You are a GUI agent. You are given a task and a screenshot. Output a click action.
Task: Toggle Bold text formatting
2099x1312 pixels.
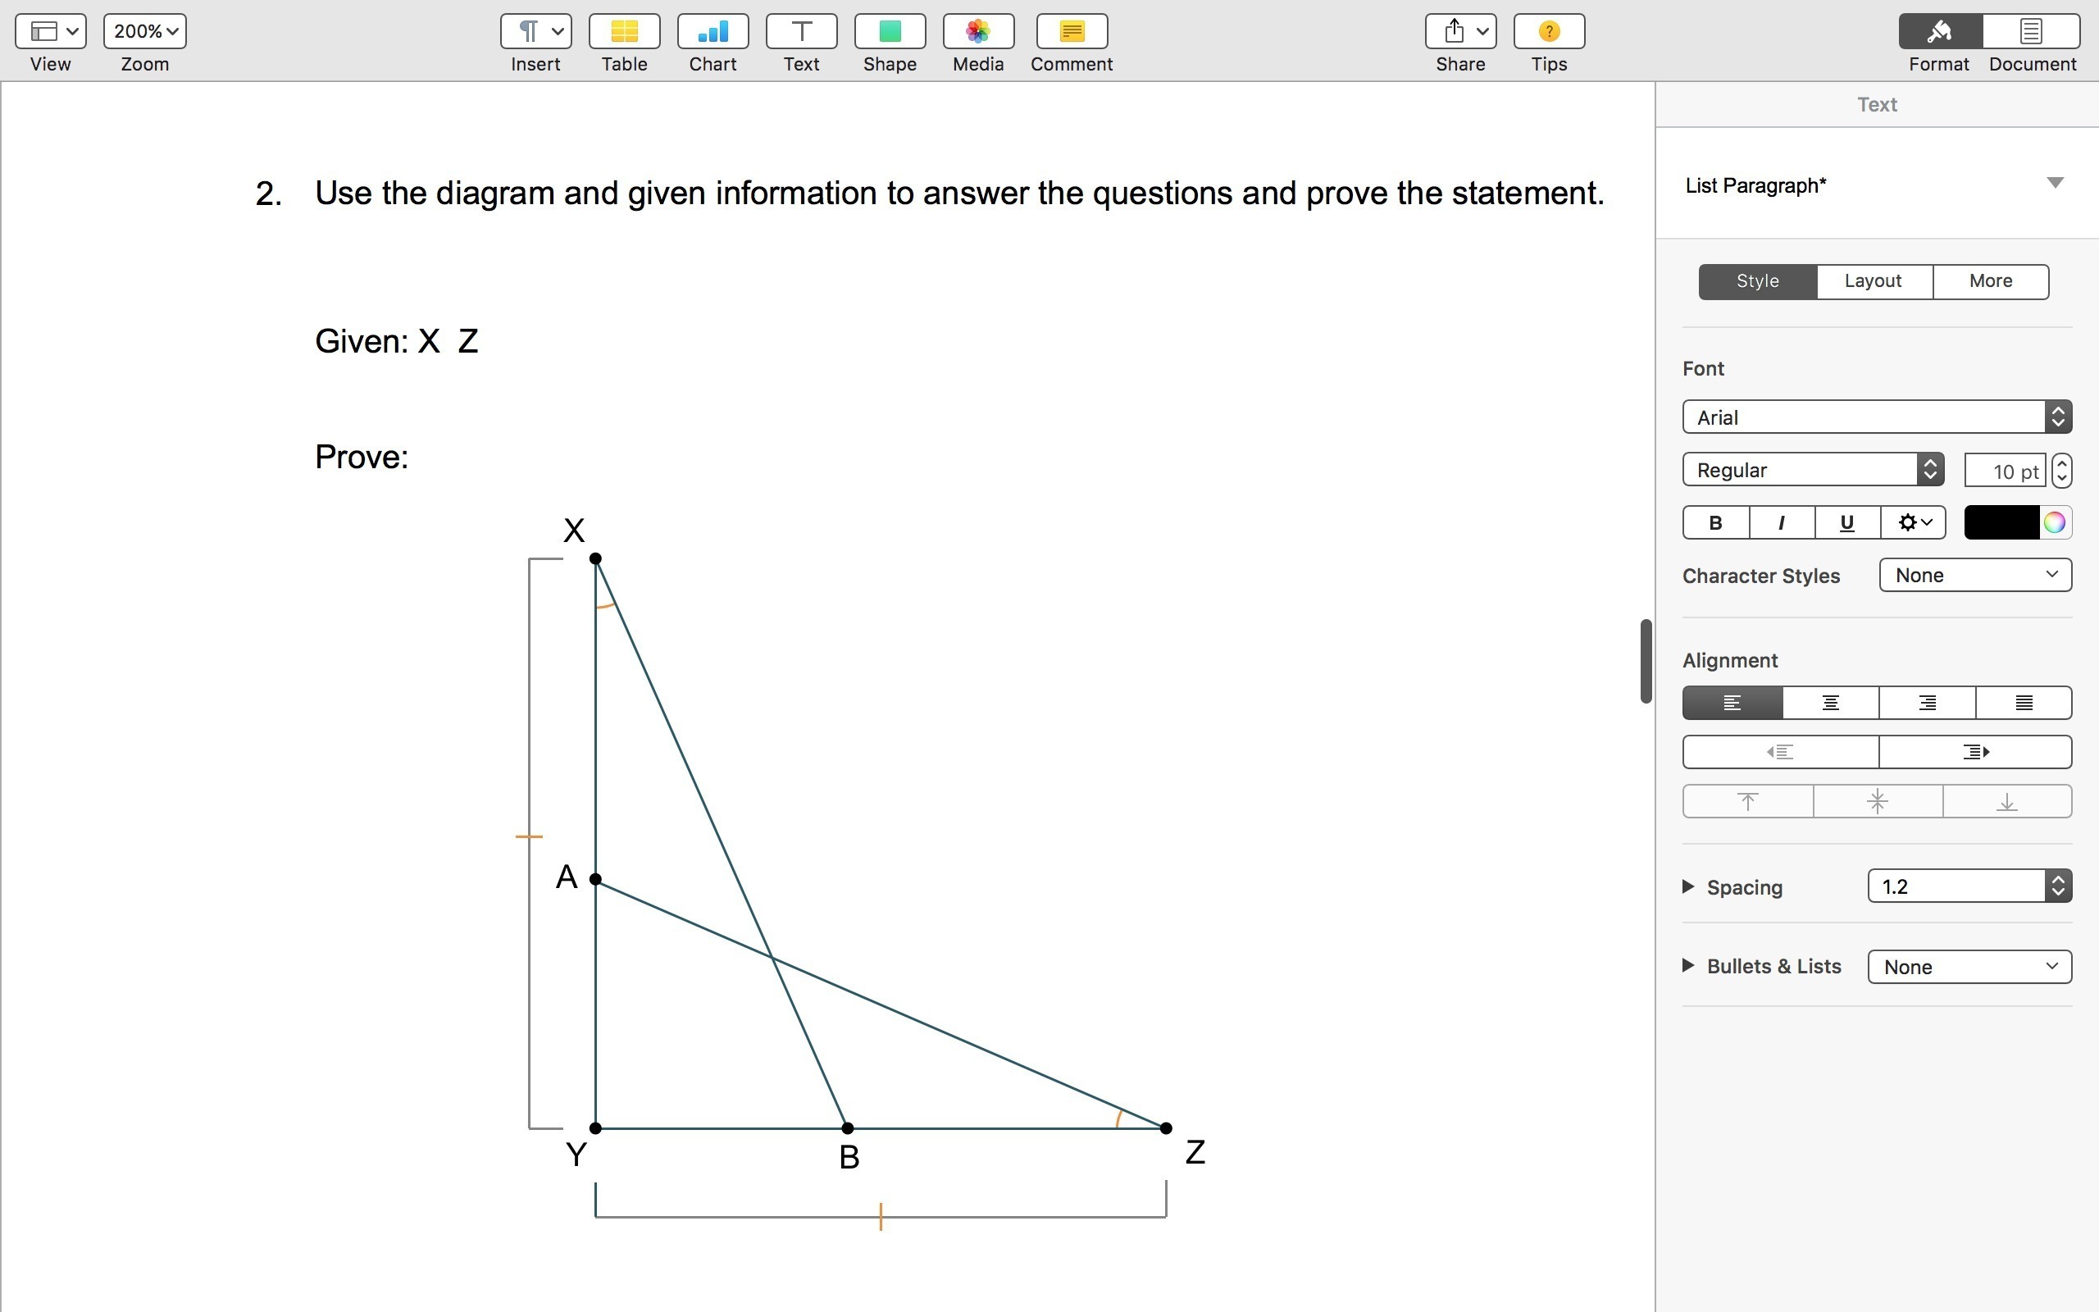click(1714, 522)
